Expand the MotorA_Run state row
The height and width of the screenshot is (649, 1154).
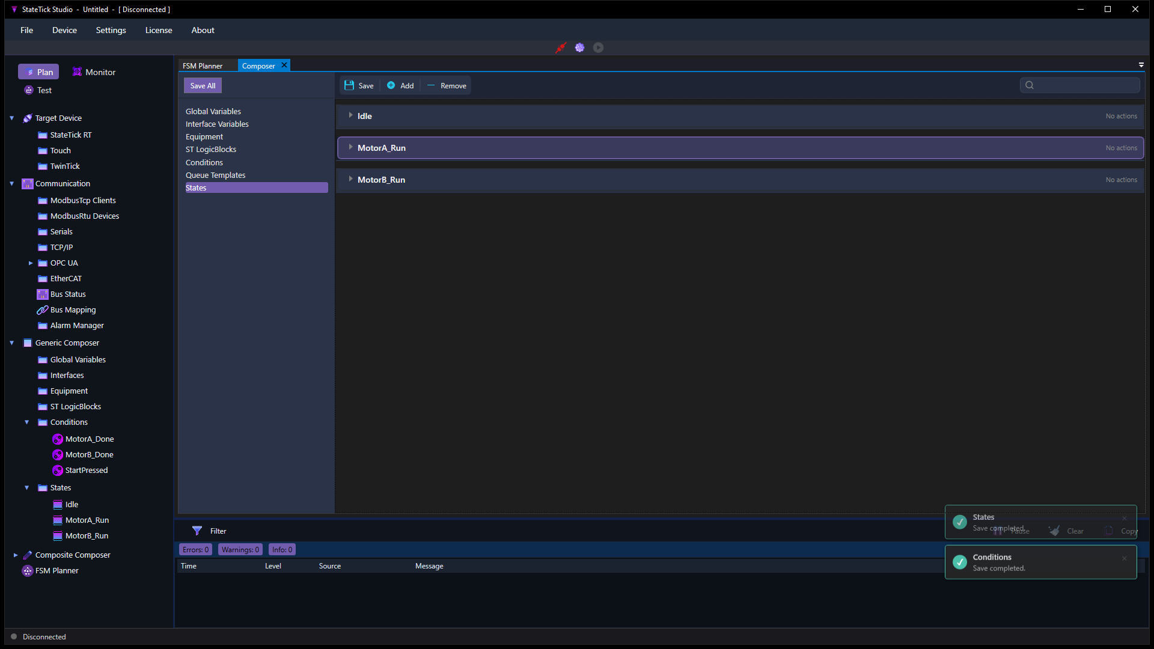[350, 147]
